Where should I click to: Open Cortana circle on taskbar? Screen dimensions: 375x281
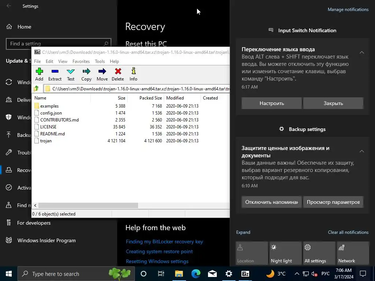[144, 274]
